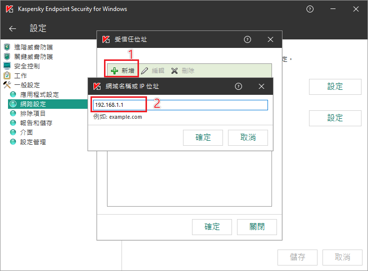Click the back arrow next to 設定

click(x=12, y=28)
